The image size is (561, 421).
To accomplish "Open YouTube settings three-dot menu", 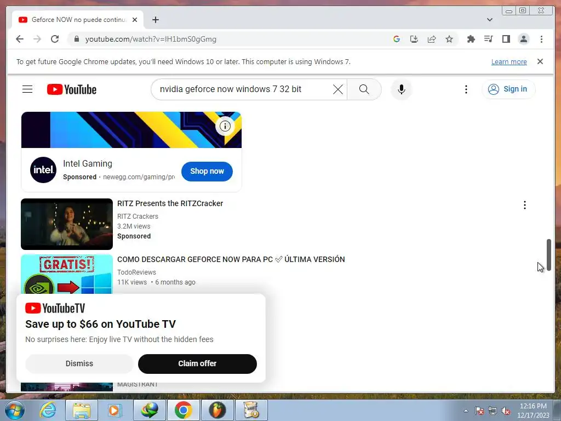I will (x=466, y=89).
